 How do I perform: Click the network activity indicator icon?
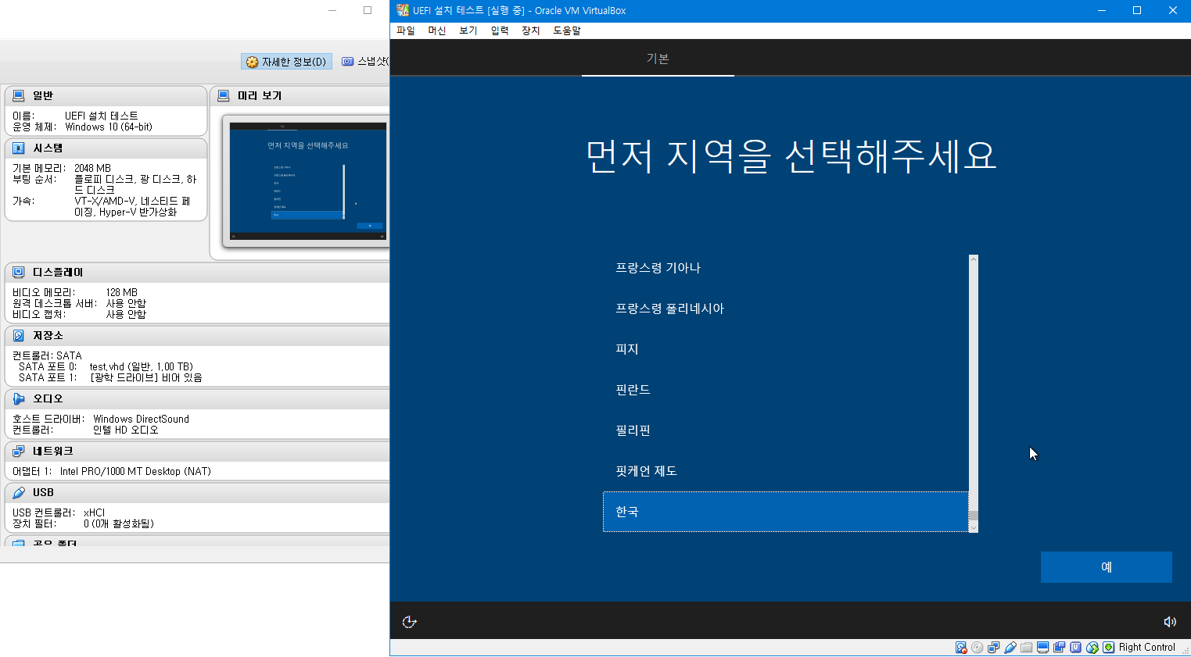click(993, 647)
